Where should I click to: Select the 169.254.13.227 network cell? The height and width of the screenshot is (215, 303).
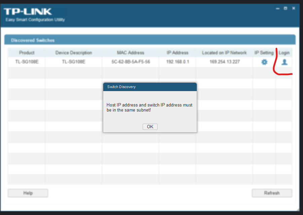(224, 62)
